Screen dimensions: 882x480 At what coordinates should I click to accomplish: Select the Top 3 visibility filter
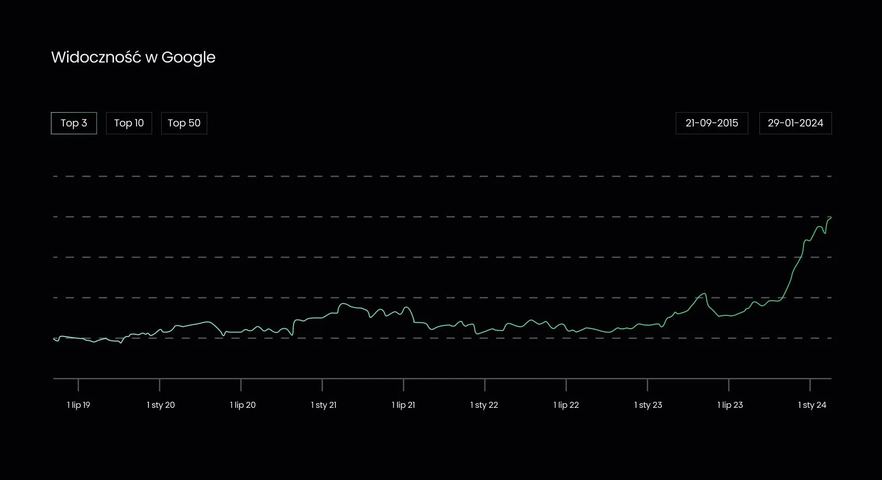click(73, 123)
